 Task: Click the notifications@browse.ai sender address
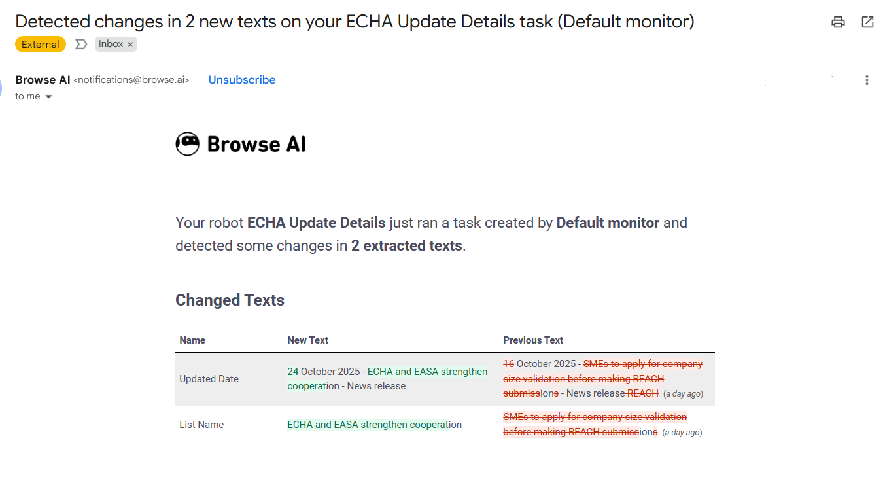(x=131, y=80)
